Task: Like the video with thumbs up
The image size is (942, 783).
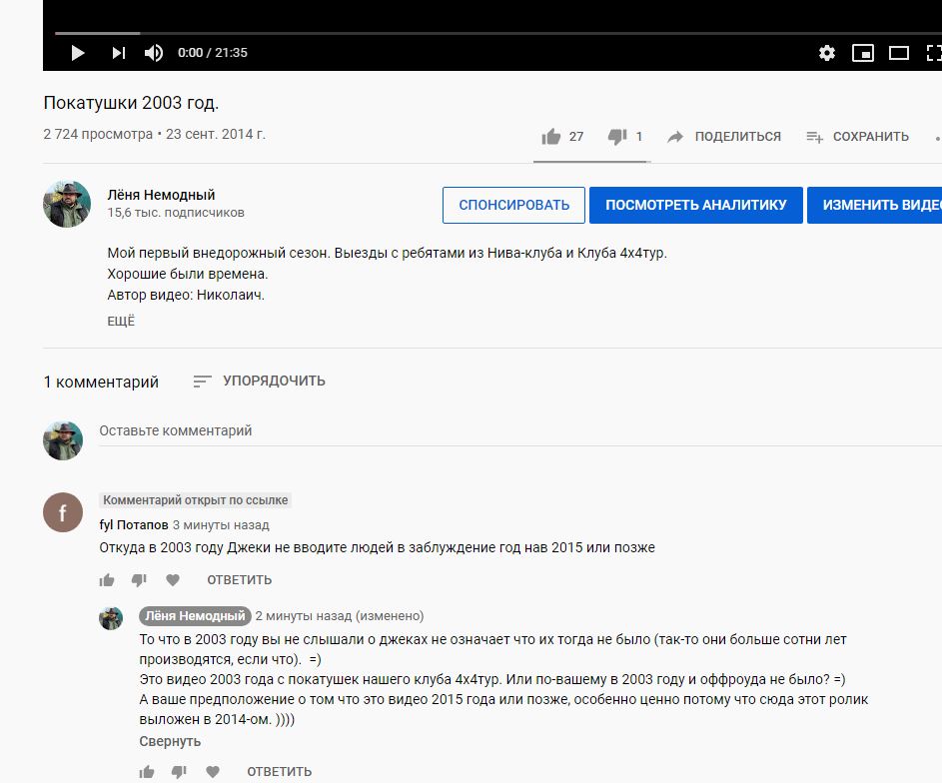Action: 551,137
